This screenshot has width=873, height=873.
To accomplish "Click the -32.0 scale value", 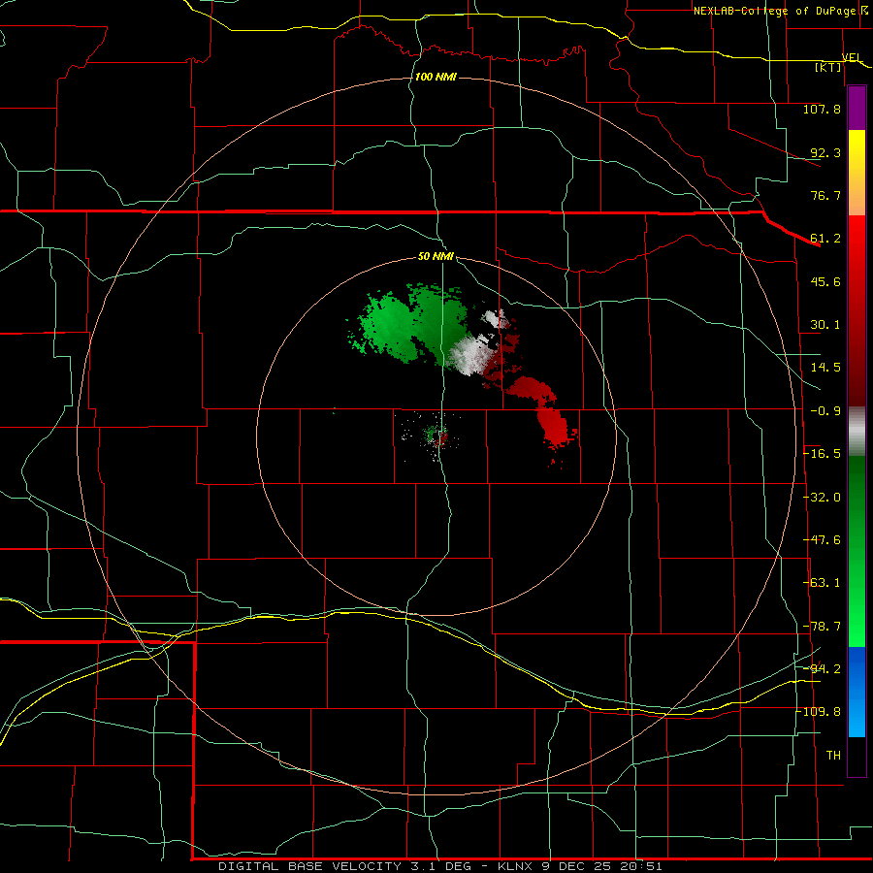I will click(822, 498).
